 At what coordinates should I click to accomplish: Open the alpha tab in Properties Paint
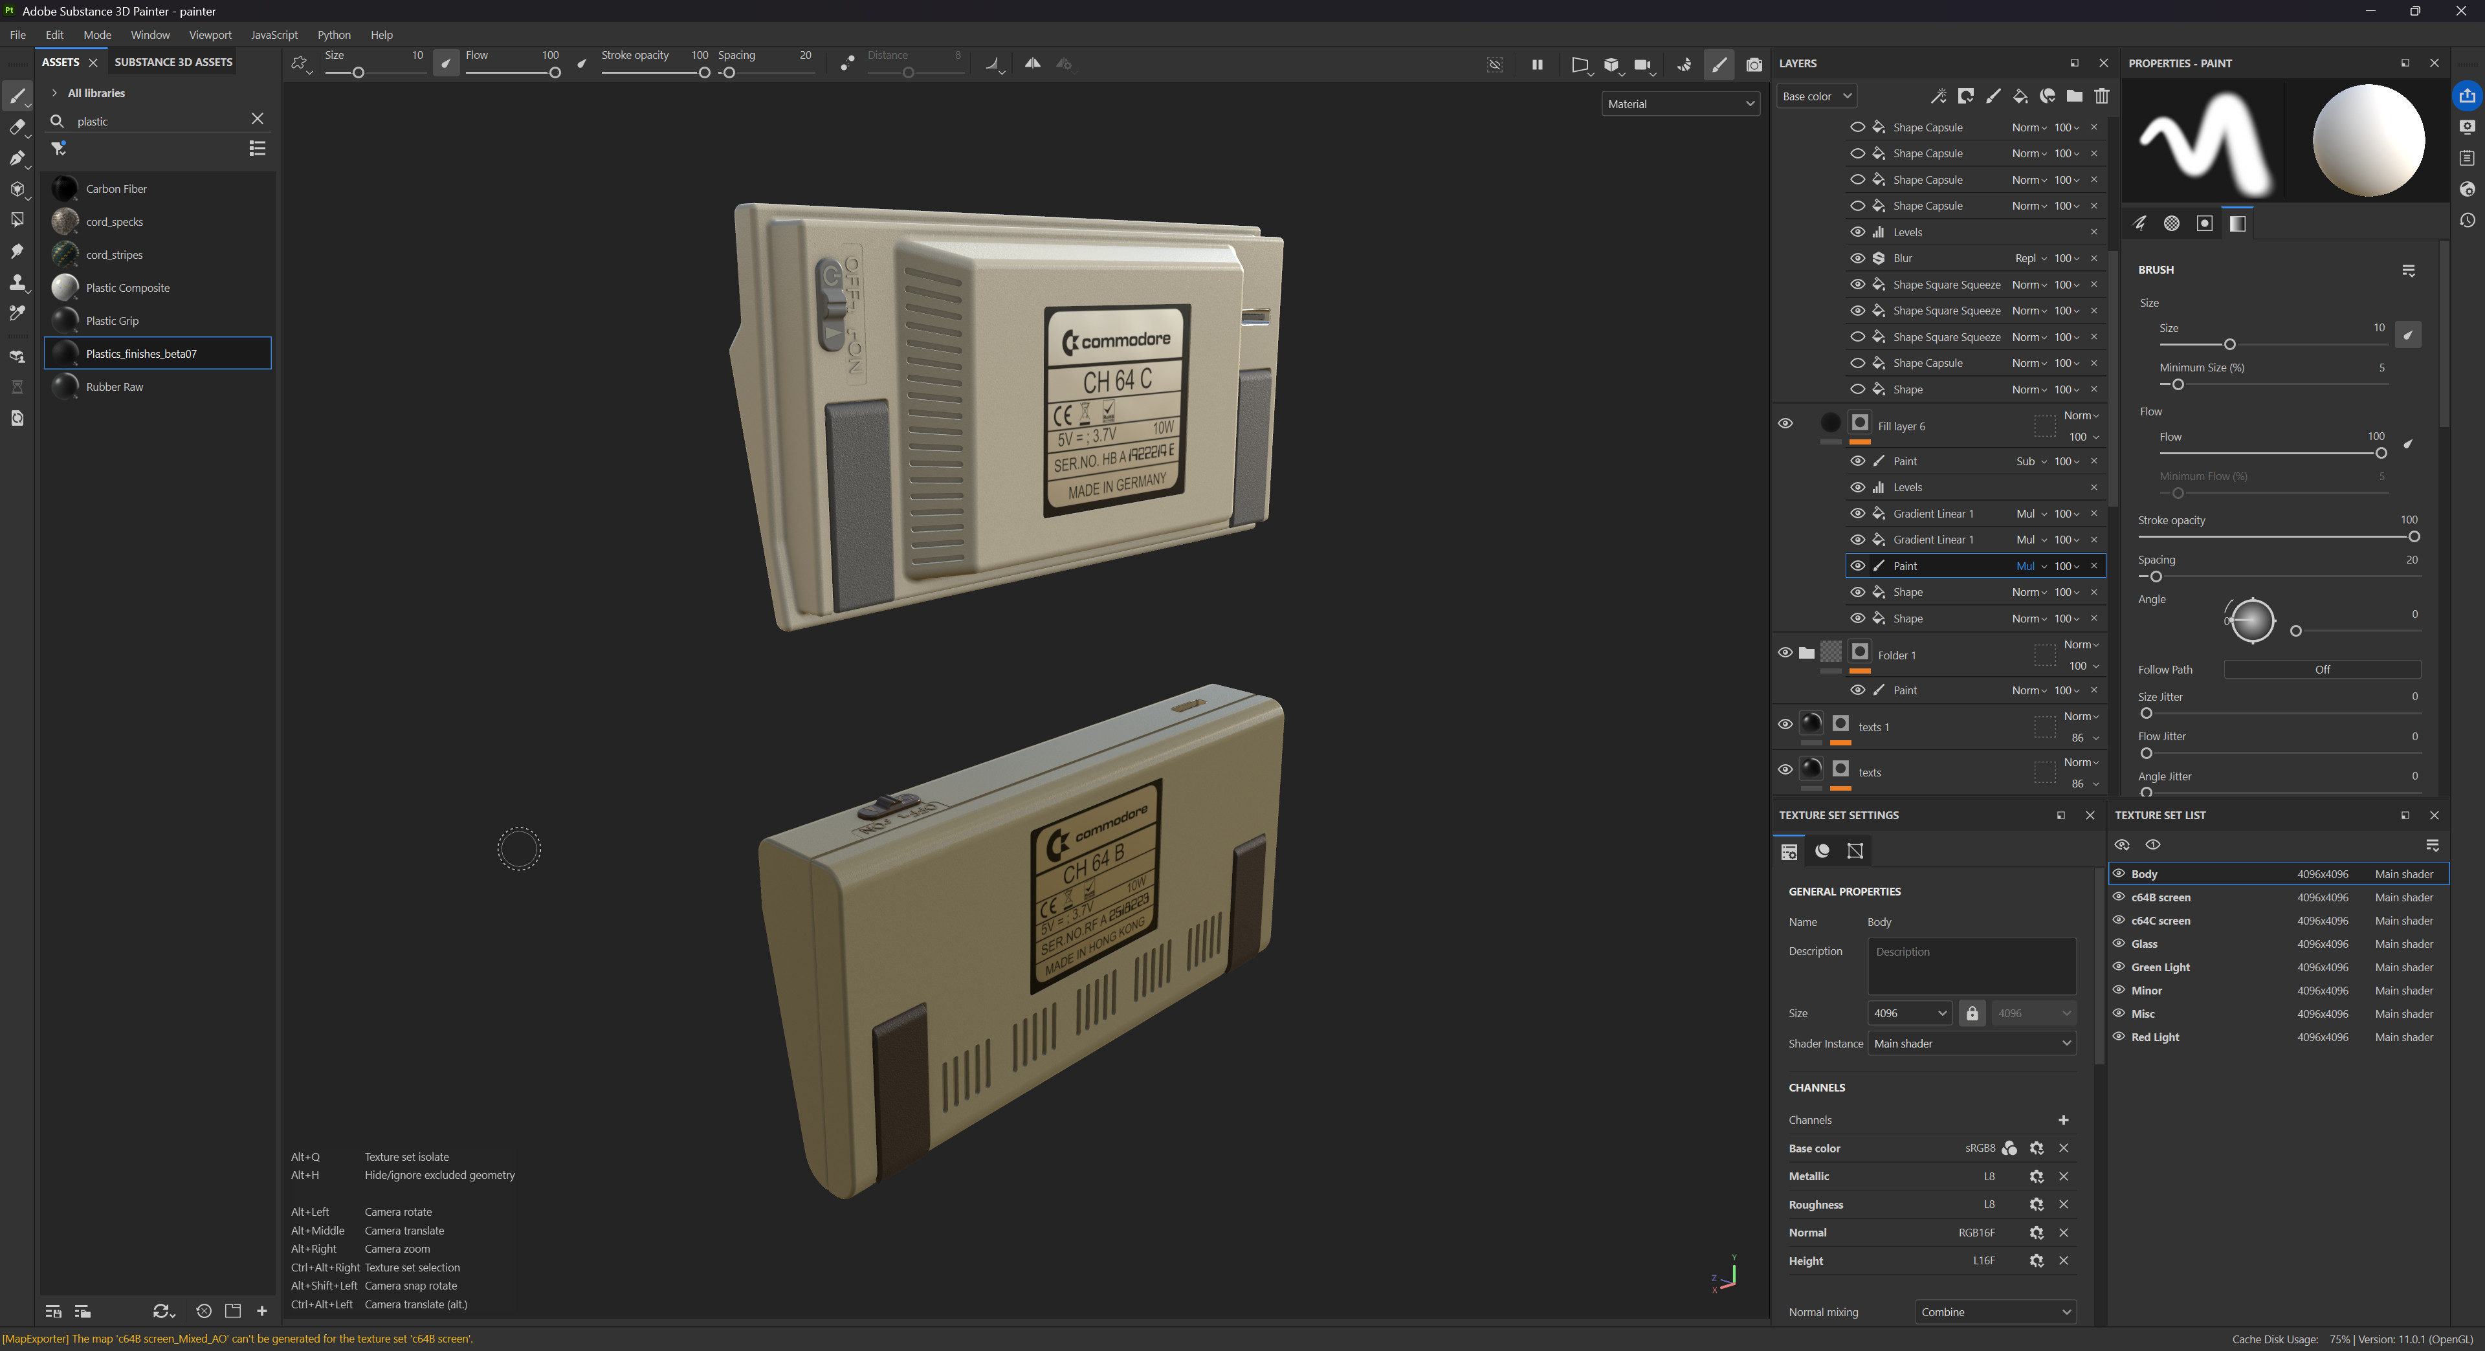(x=2172, y=224)
